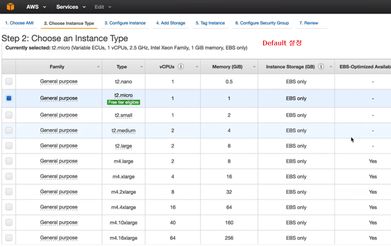Viewport: 391px width, 247px height.
Task: Click the m4.large type cell
Action: [124, 161]
